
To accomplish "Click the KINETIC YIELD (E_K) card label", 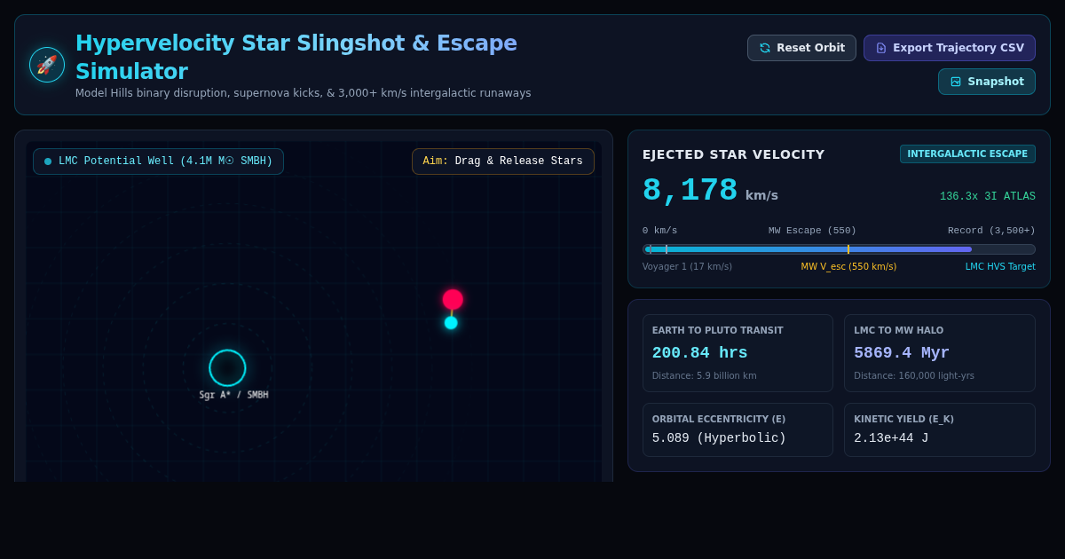I will (903, 420).
